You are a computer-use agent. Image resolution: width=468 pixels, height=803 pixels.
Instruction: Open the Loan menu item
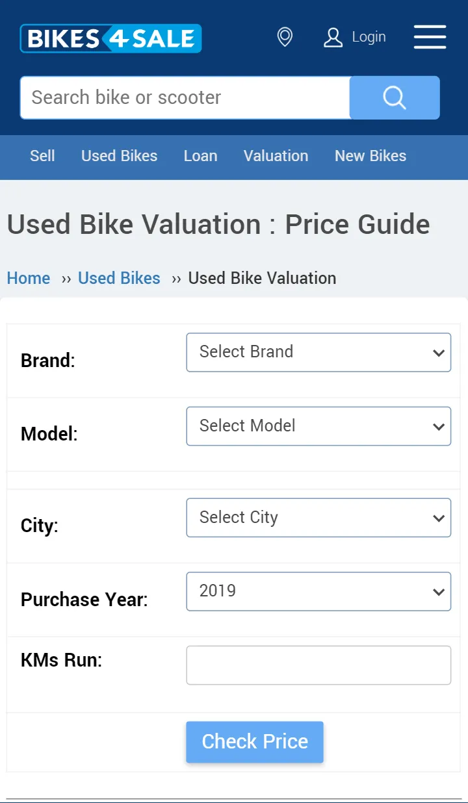click(x=200, y=156)
